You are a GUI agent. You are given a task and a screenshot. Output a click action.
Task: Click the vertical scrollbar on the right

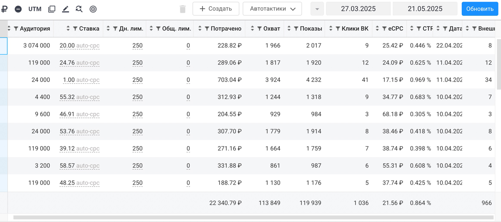pyautogui.click(x=498, y=65)
